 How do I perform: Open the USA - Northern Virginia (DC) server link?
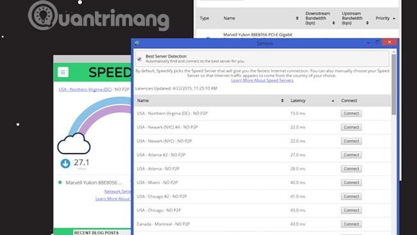point(85,89)
